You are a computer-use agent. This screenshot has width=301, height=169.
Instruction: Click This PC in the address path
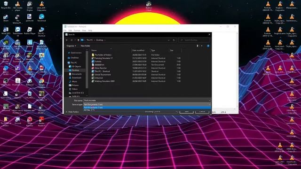(x=89, y=40)
